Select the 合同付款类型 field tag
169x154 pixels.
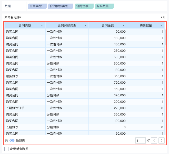pyautogui.click(x=61, y=6)
